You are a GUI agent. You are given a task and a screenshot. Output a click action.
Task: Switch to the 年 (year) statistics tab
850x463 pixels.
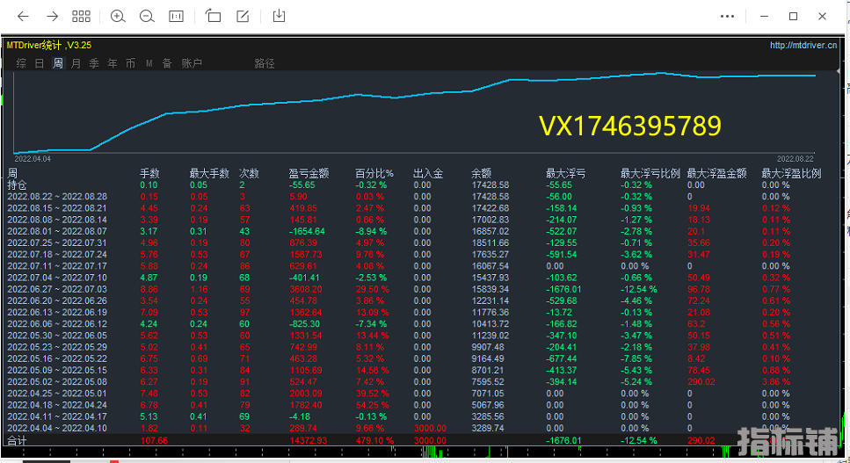pyautogui.click(x=113, y=63)
